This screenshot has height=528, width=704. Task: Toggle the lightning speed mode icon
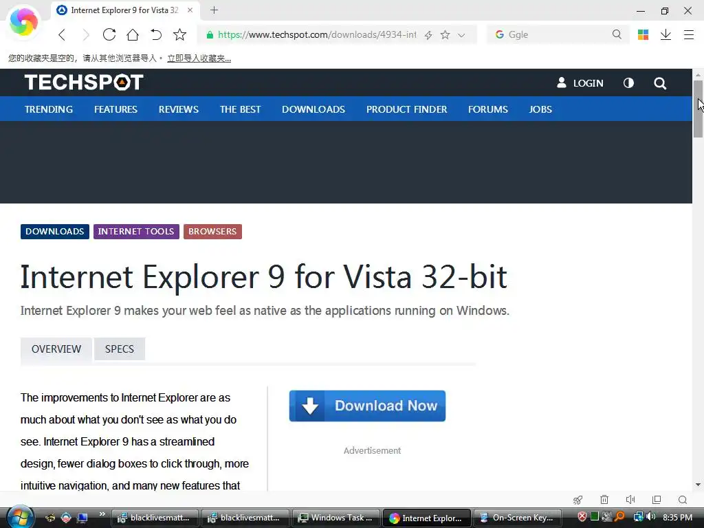428,35
